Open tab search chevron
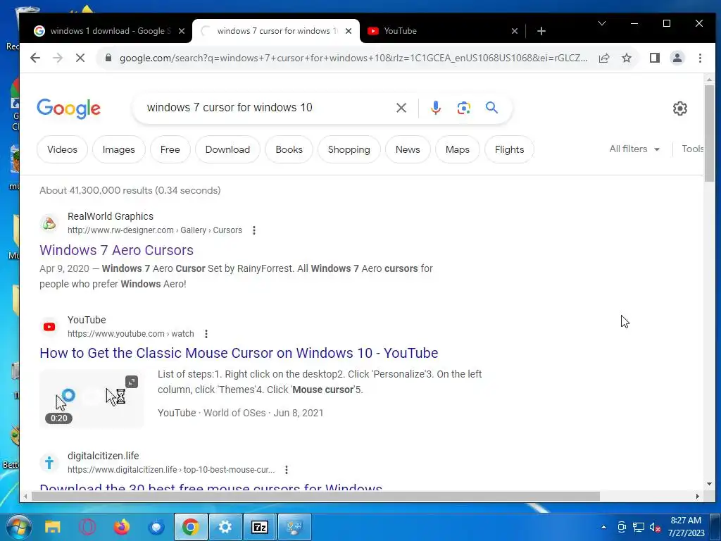Image resolution: width=721 pixels, height=541 pixels. (601, 23)
